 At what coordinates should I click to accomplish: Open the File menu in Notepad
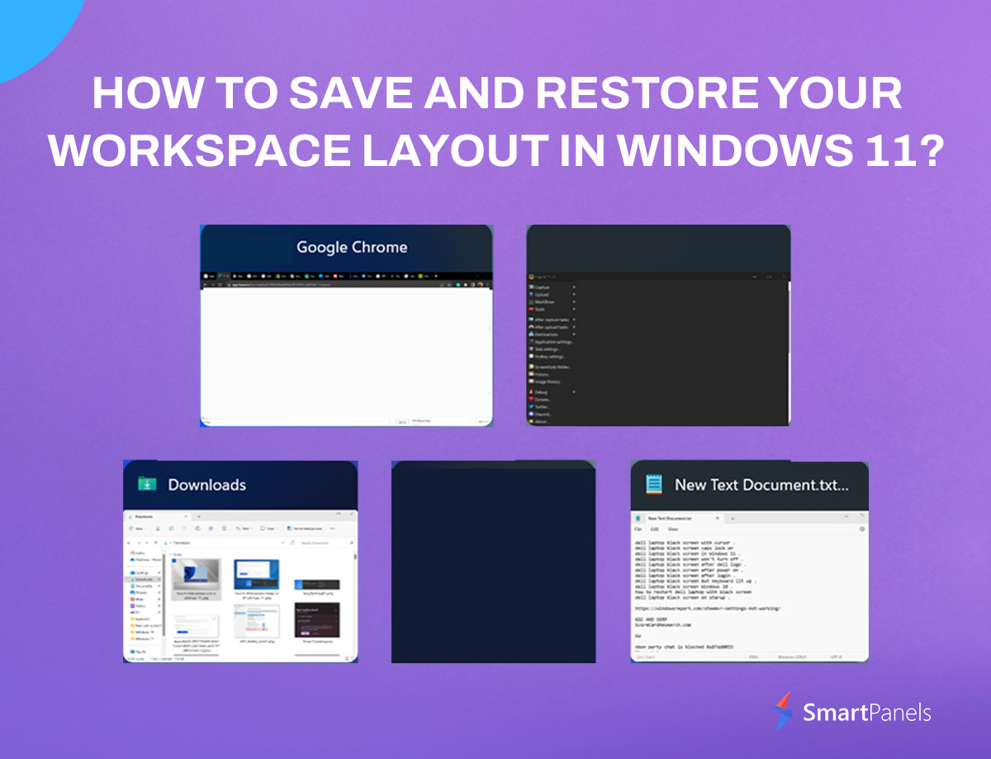[638, 529]
